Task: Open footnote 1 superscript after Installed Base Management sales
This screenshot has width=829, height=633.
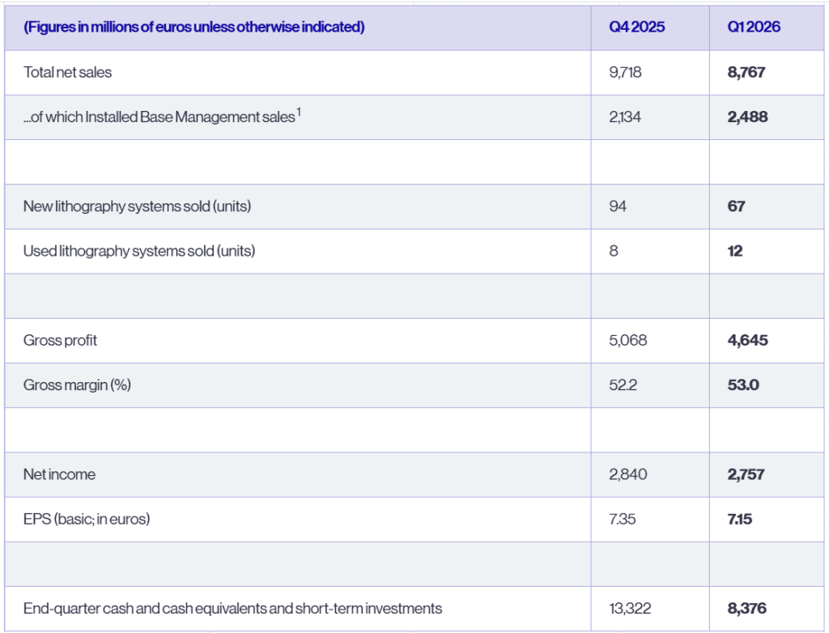Action: click(299, 113)
